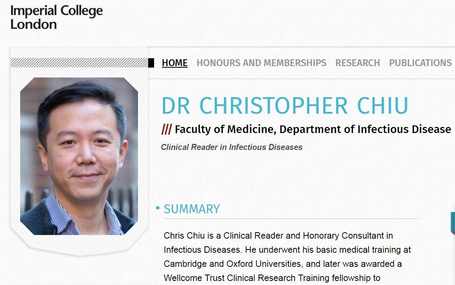Select the SUMMARY section heading
This screenshot has height=285, width=455.
point(192,209)
